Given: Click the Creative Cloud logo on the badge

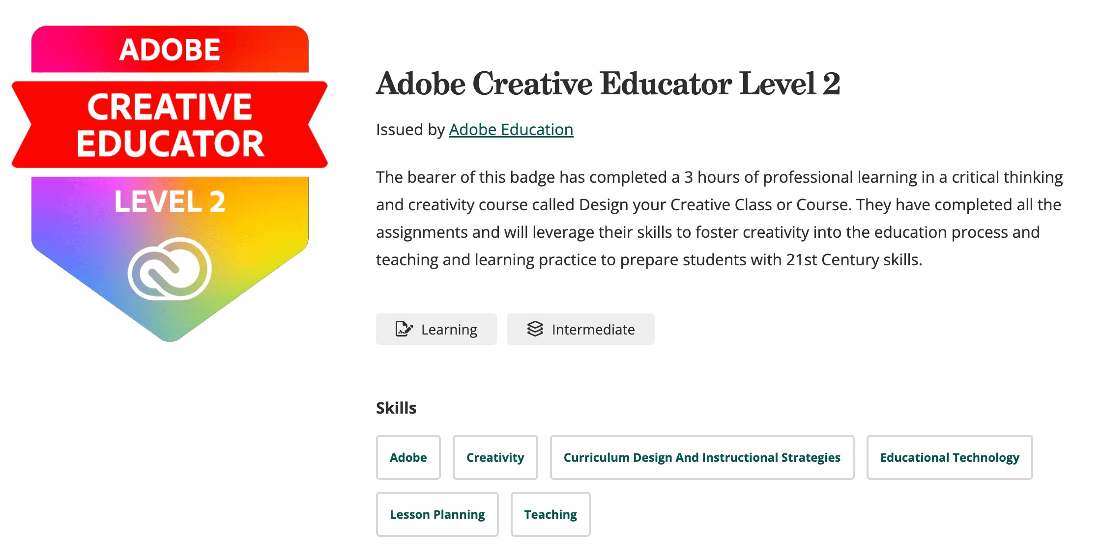Looking at the screenshot, I should [170, 269].
